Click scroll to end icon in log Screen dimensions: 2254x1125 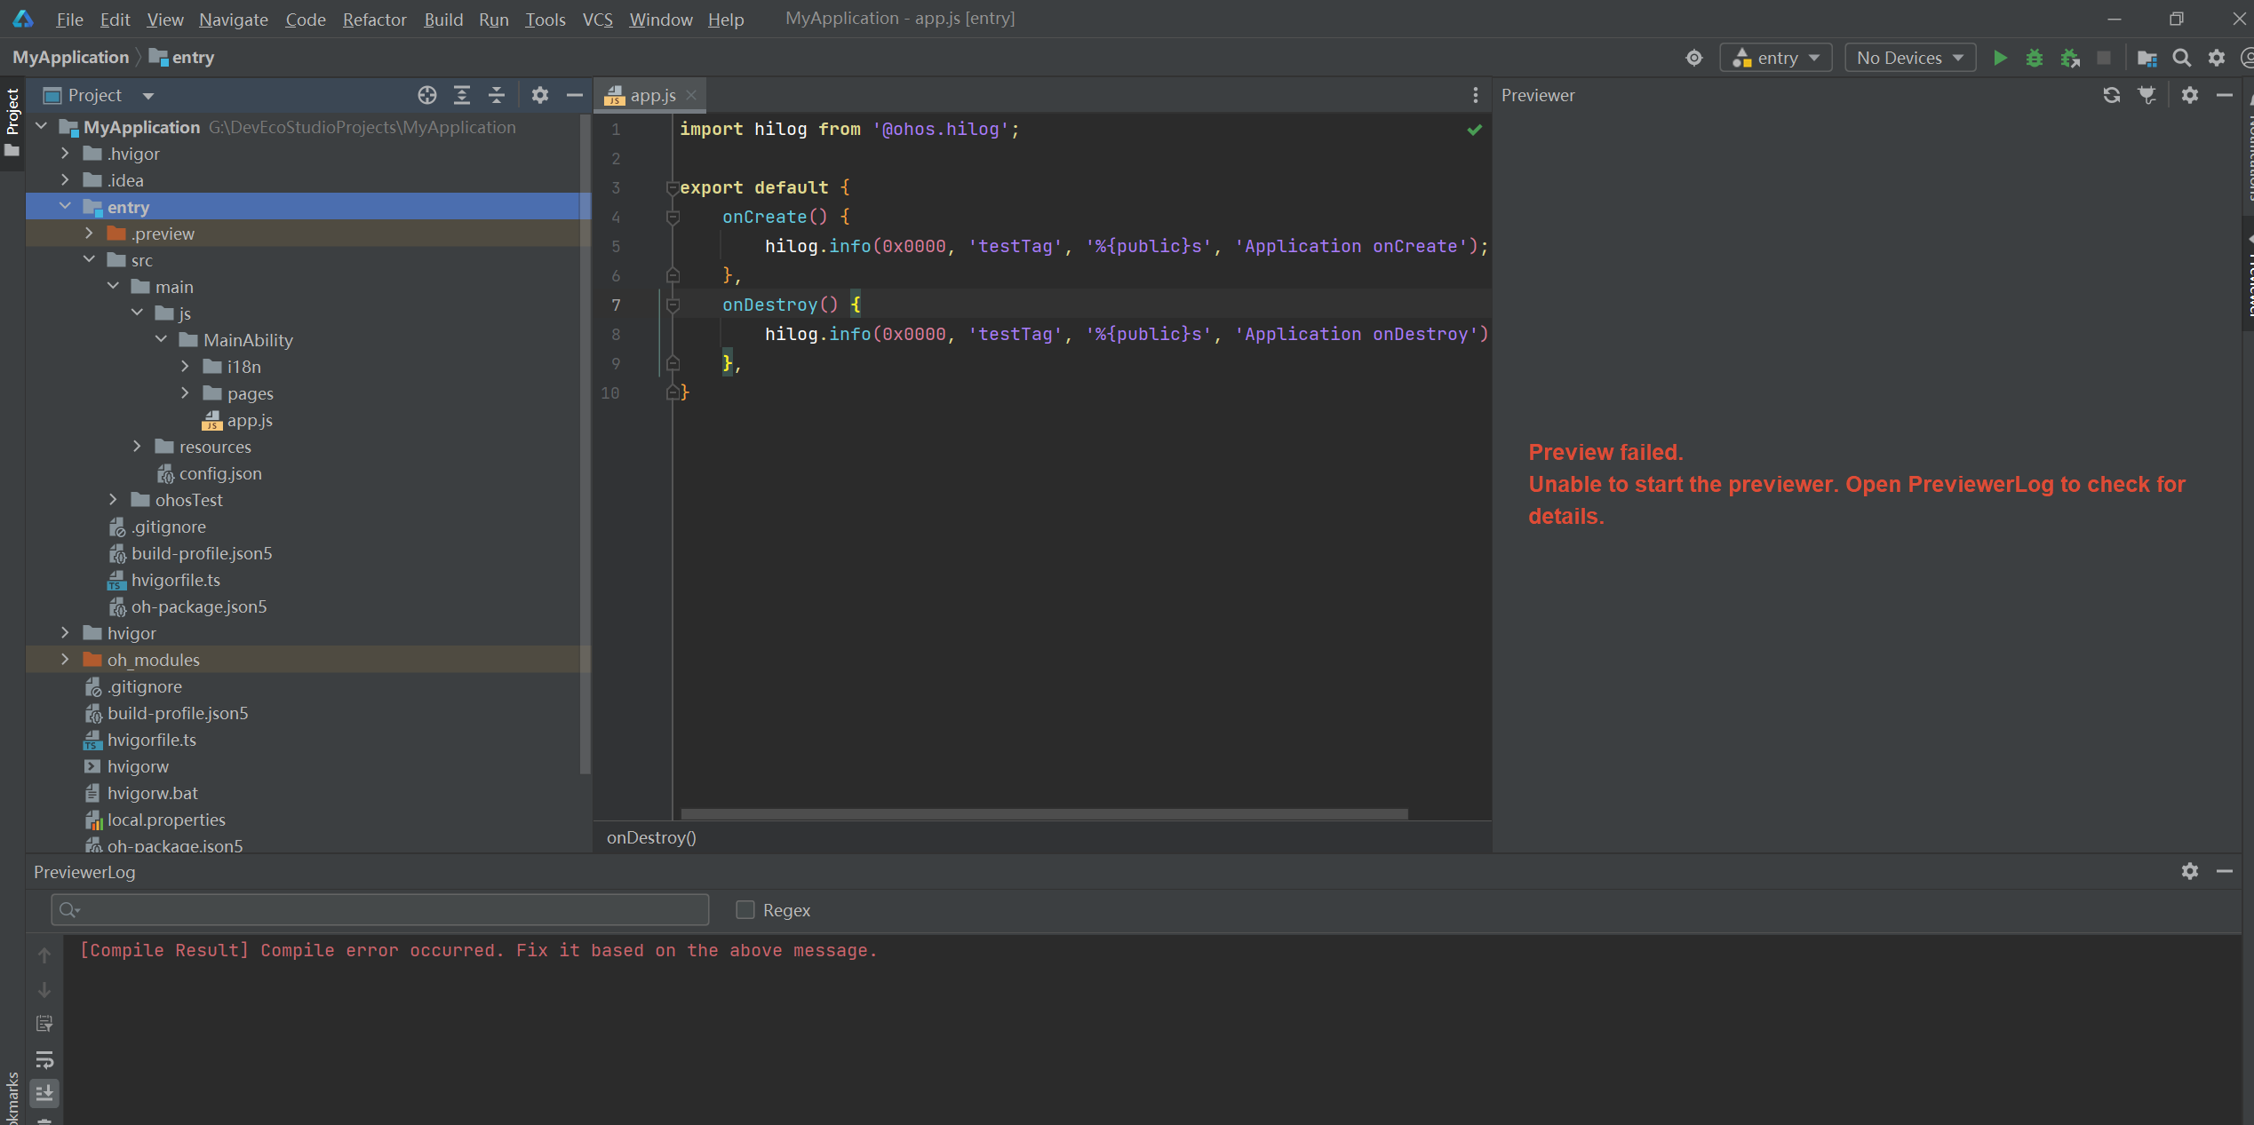tap(44, 1093)
